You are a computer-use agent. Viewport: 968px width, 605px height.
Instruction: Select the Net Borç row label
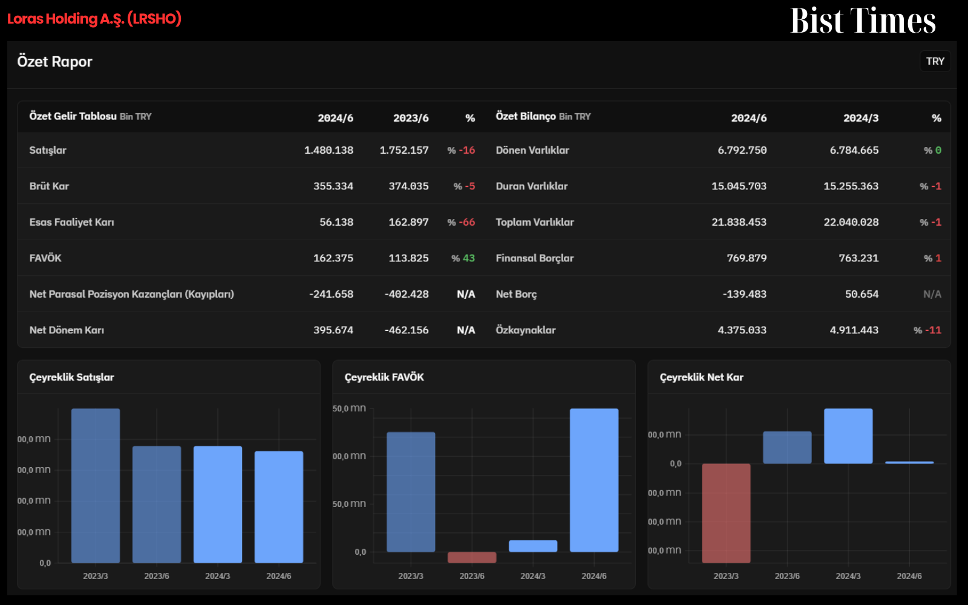(x=516, y=294)
